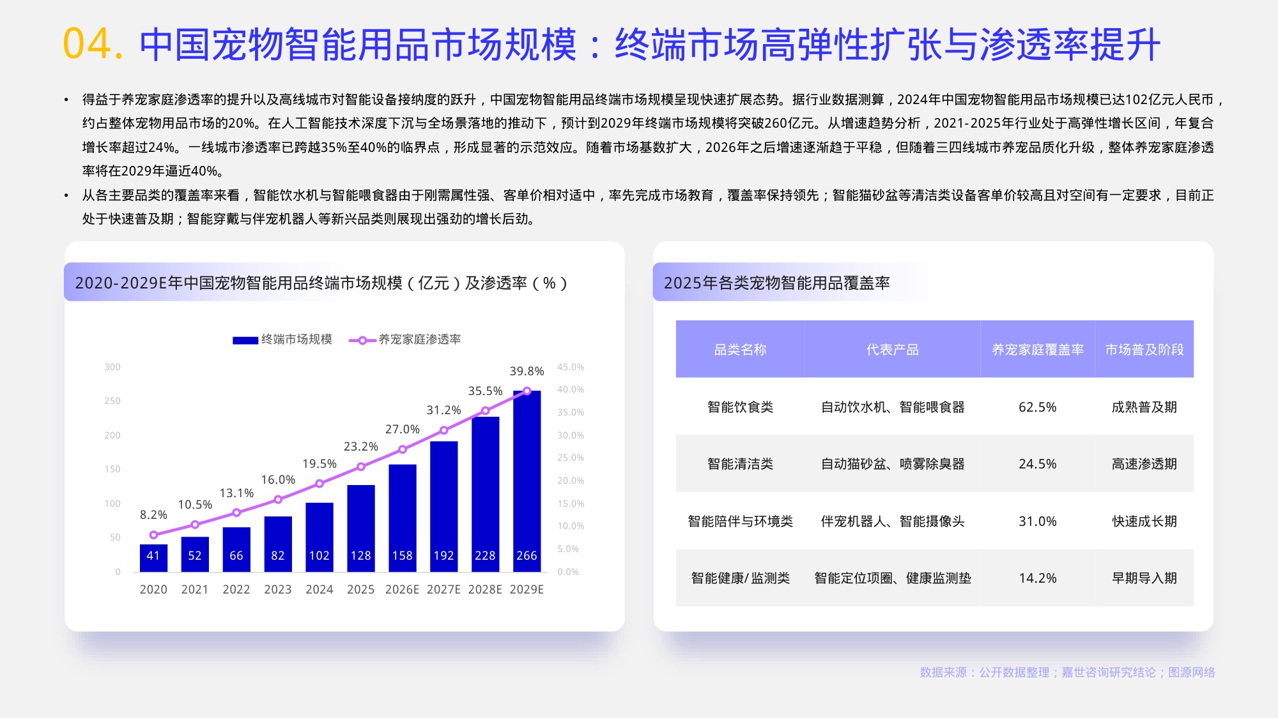Image resolution: width=1278 pixels, height=718 pixels.
Task: Click the slide number "04." in the title
Action: [x=93, y=45]
